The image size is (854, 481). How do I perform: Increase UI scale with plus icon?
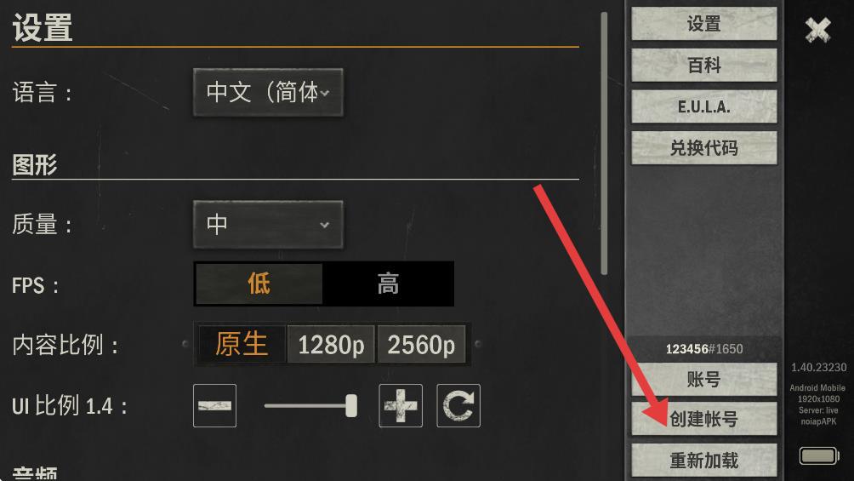point(401,406)
